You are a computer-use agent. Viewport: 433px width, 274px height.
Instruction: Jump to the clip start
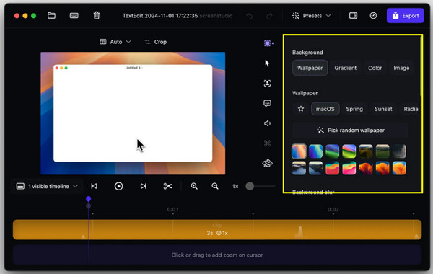click(x=94, y=186)
